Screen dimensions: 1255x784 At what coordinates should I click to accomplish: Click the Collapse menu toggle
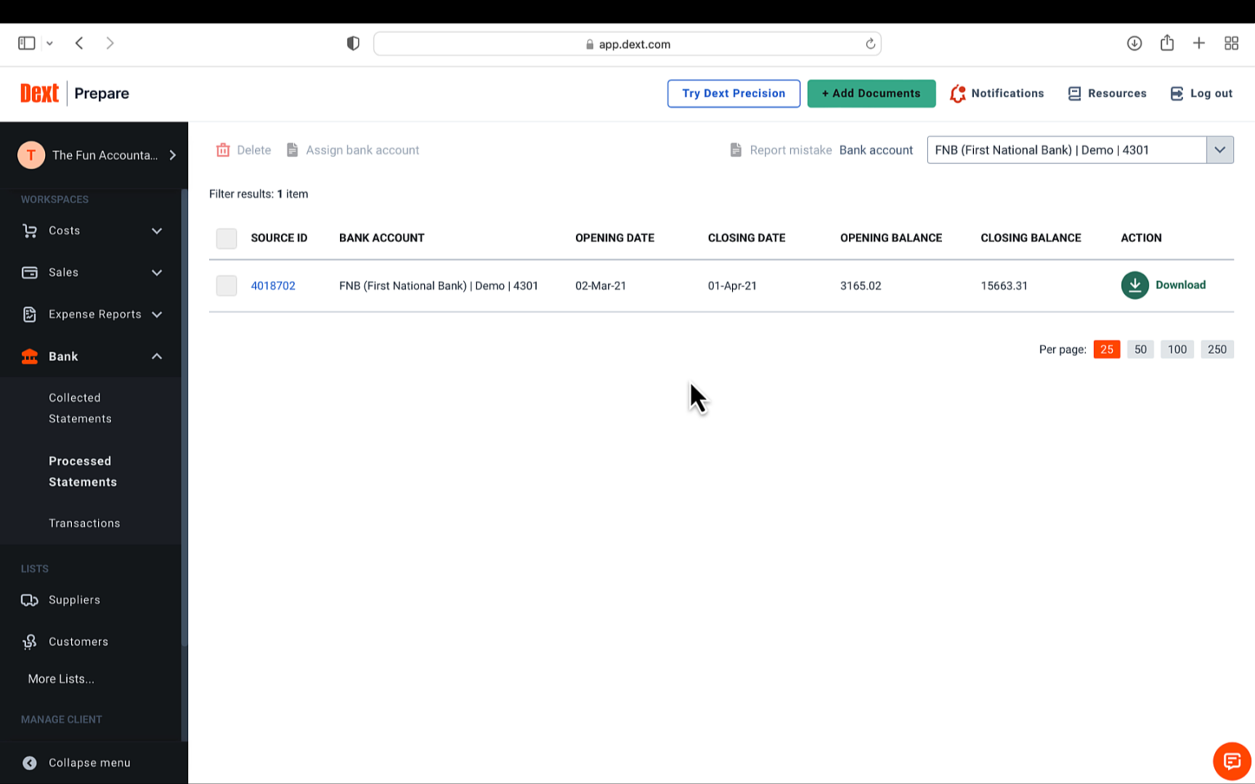click(x=29, y=762)
